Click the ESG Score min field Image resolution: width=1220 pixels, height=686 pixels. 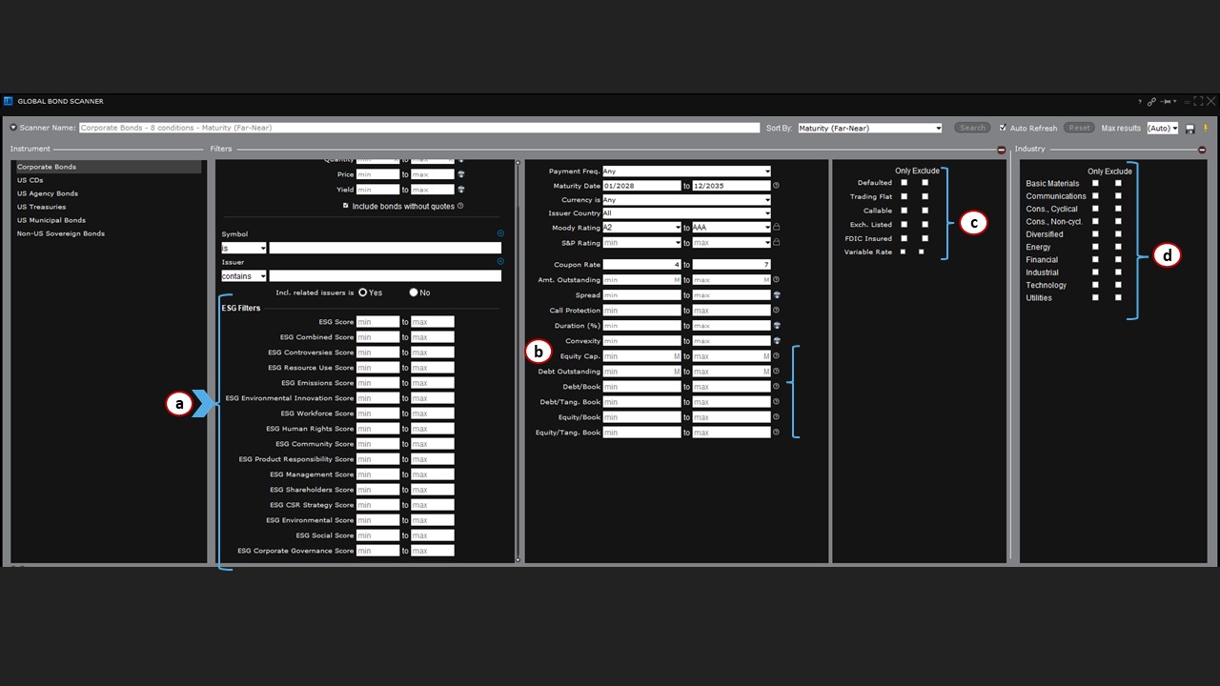coord(377,322)
